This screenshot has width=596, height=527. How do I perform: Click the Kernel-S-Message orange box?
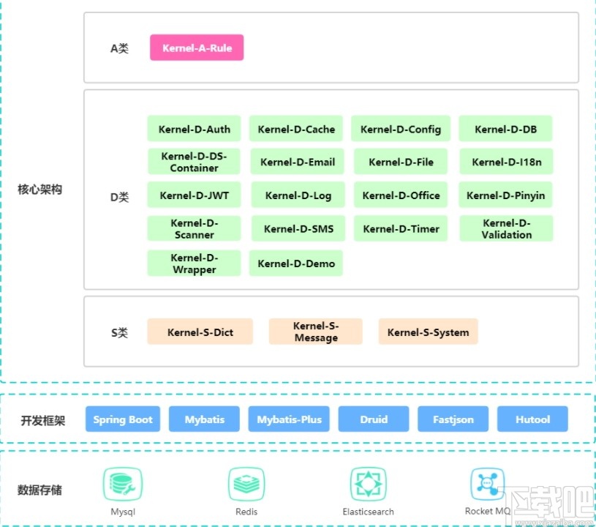pyautogui.click(x=315, y=332)
